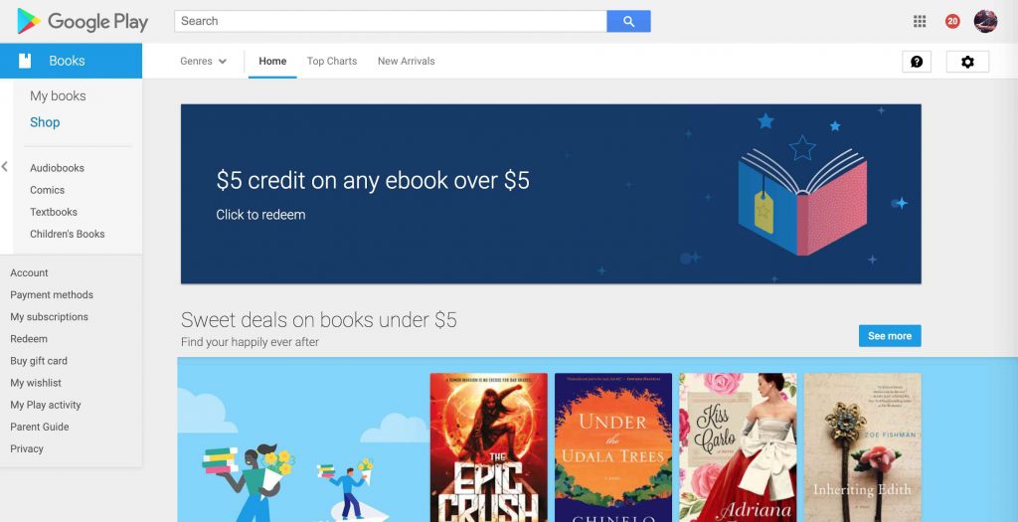This screenshot has width=1018, height=522.
Task: Click the blue search magnifier button
Action: [628, 22]
